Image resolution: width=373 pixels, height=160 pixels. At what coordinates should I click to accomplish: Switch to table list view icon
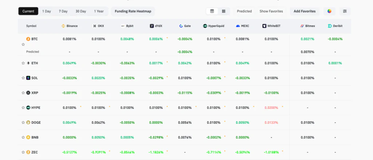click(212, 11)
